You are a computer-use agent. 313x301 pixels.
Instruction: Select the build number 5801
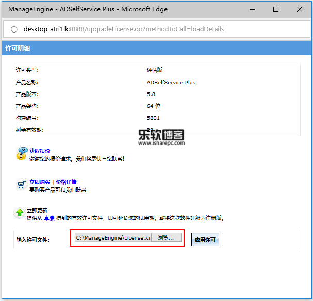pos(153,118)
